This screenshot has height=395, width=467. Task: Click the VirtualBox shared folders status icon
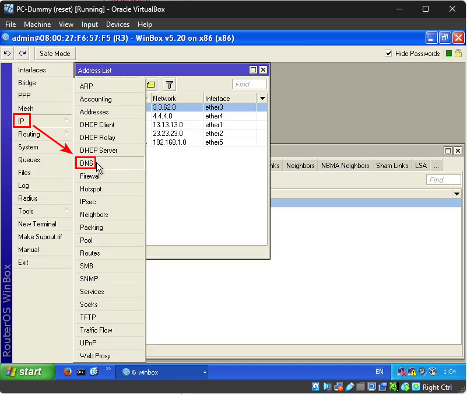(361, 387)
